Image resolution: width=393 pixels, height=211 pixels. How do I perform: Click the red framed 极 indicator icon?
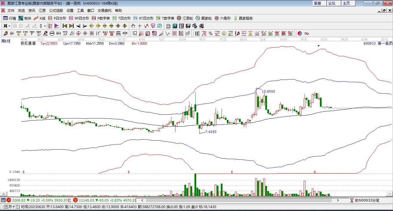[50, 26]
